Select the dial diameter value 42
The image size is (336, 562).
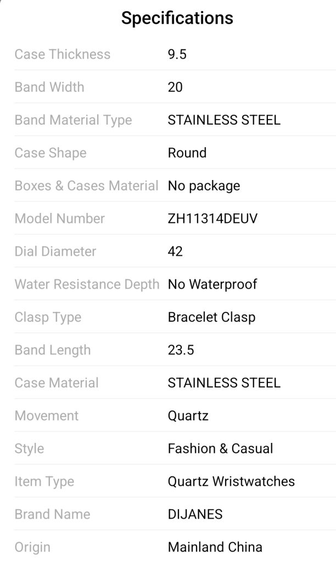click(175, 252)
